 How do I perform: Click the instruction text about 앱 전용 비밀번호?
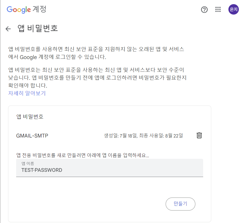pyautogui.click(x=83, y=155)
